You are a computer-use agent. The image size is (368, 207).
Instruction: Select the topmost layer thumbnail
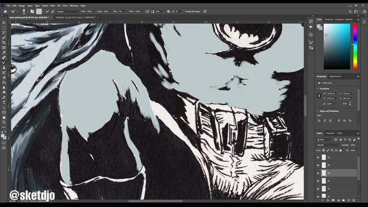coord(324,158)
